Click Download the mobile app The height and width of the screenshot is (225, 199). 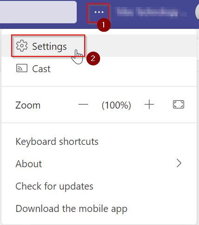[72, 208]
